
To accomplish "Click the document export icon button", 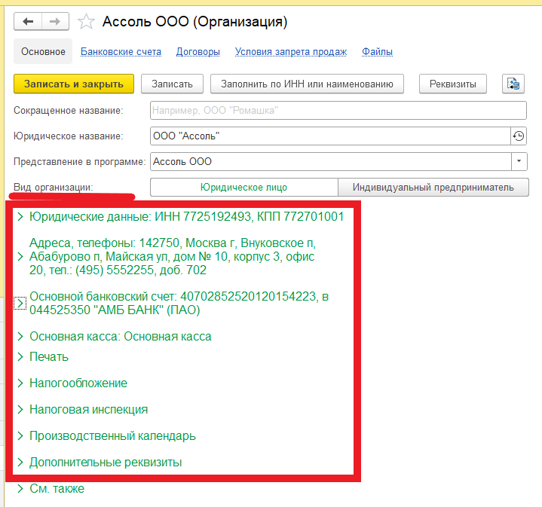I will (x=513, y=84).
